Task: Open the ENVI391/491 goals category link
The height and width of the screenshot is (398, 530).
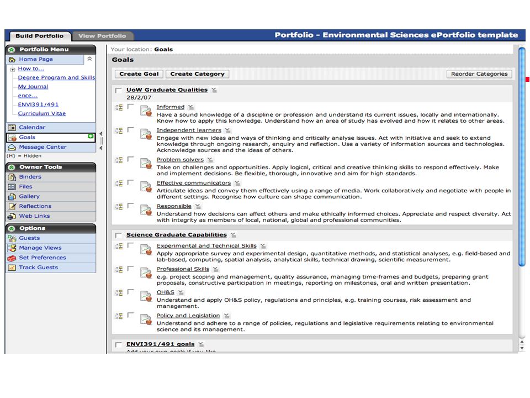Action: coord(161,344)
